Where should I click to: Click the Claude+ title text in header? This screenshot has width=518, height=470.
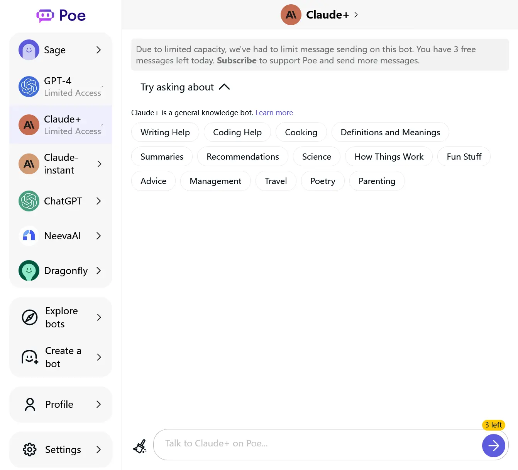[327, 15]
